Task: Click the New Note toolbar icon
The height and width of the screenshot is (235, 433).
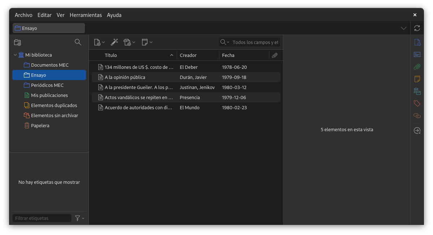Action: coord(147,42)
